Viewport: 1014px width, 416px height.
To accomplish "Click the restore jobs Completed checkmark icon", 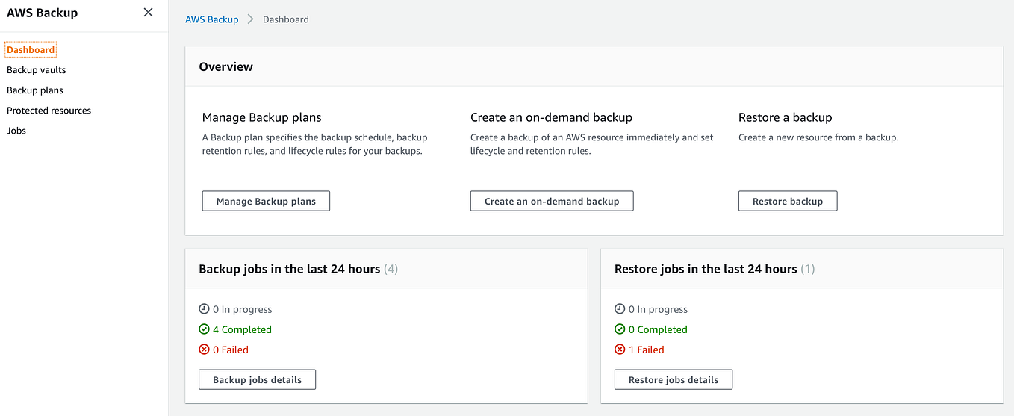I will [x=620, y=329].
